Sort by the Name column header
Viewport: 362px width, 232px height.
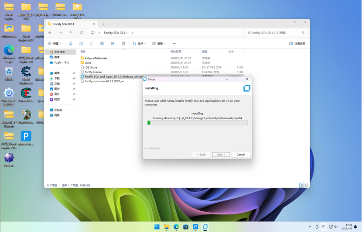124,52
